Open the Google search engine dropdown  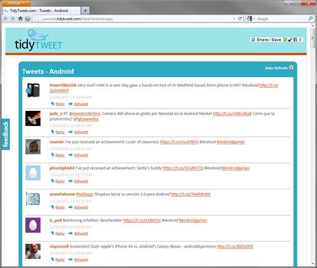[250, 19]
